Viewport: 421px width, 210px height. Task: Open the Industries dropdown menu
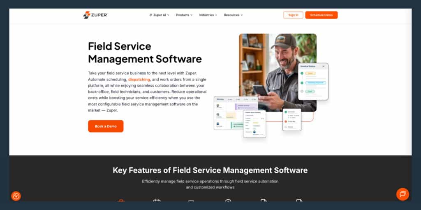click(x=208, y=15)
